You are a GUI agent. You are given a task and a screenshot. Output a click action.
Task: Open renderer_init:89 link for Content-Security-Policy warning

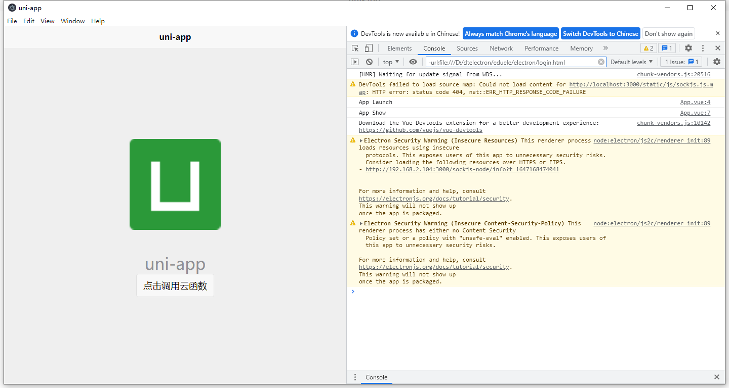[652, 223]
